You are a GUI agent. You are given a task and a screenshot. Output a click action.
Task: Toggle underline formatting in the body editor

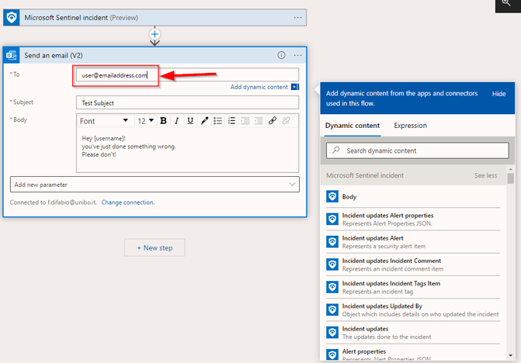(x=190, y=121)
